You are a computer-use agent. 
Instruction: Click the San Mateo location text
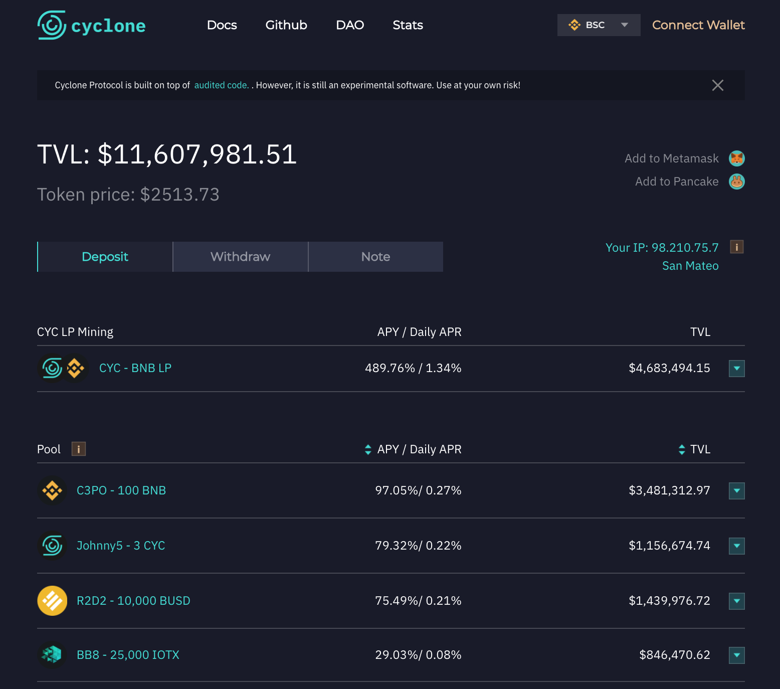[690, 266]
